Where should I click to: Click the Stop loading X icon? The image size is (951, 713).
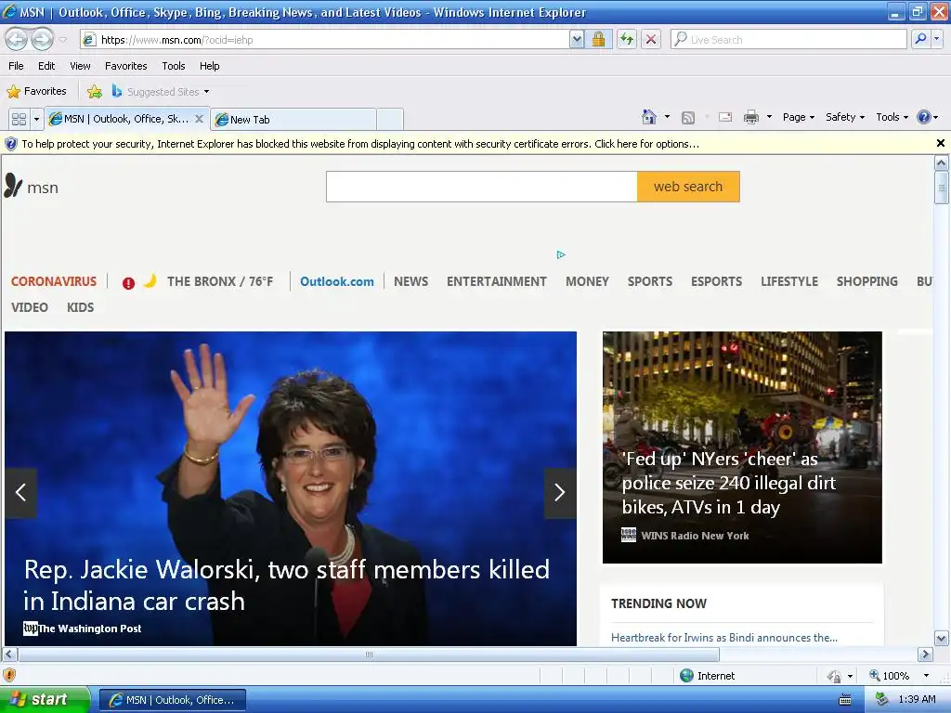[x=651, y=39]
